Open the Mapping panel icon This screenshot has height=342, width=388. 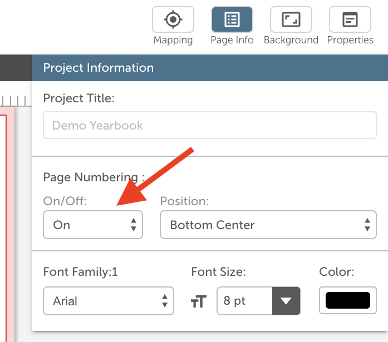coord(173,19)
